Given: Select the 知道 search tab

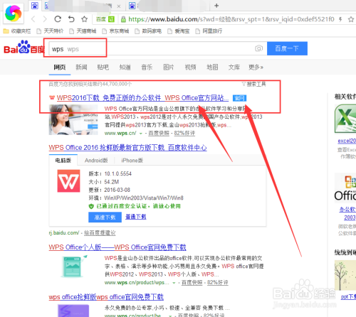Looking at the screenshot, I should pos(125,68).
